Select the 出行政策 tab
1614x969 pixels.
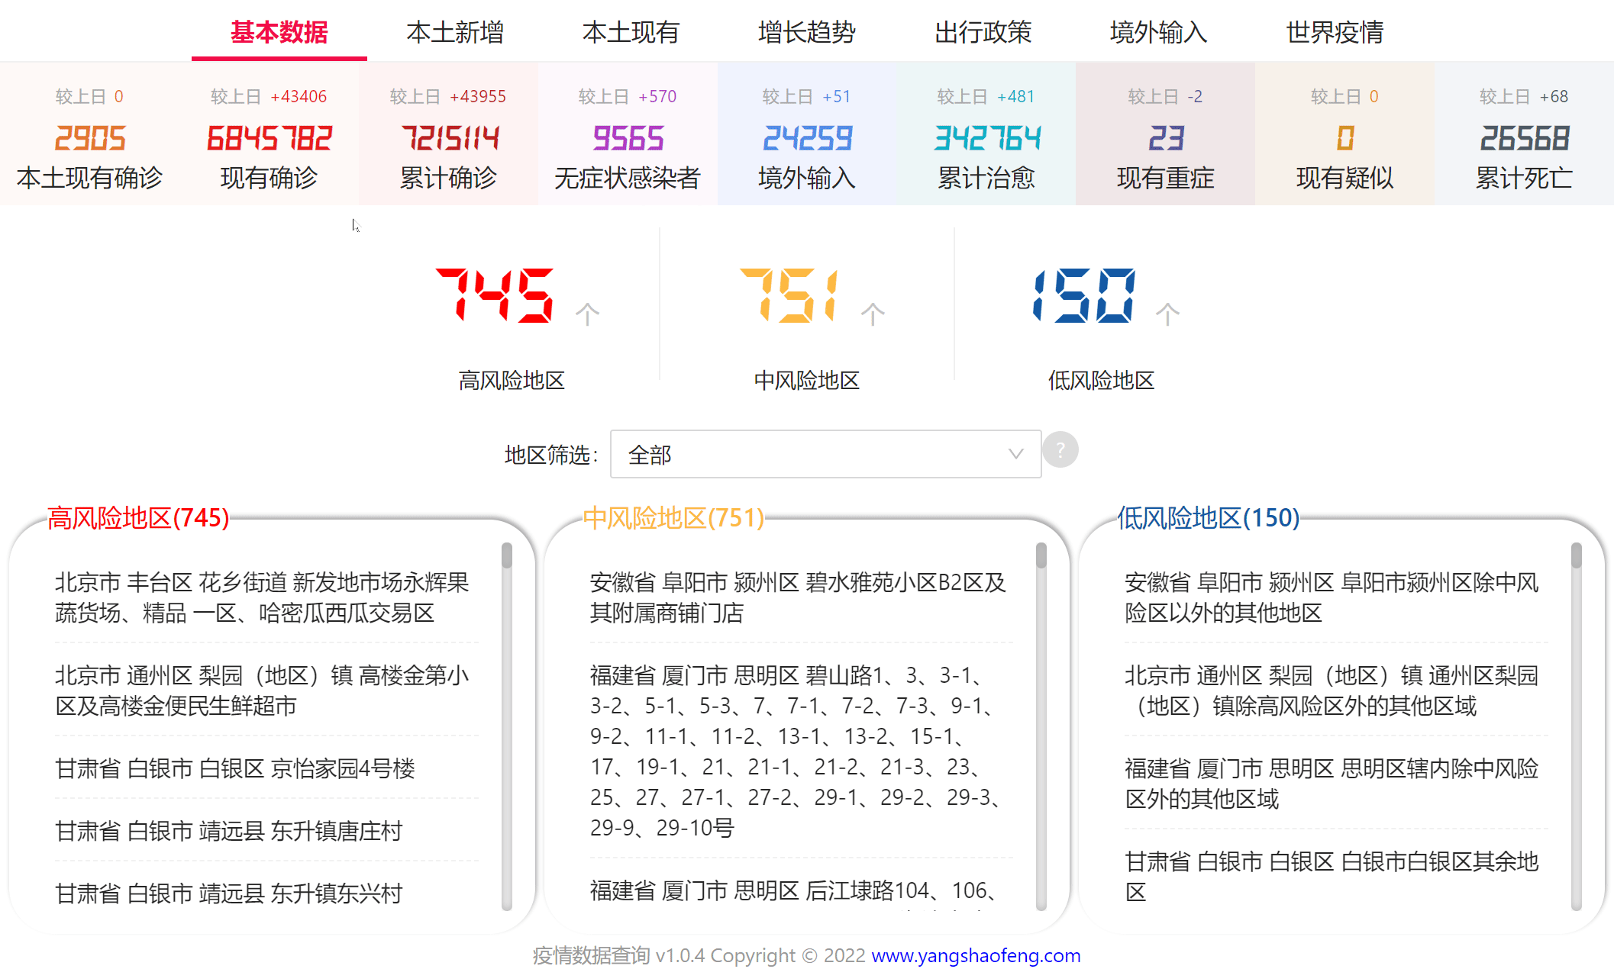[983, 32]
